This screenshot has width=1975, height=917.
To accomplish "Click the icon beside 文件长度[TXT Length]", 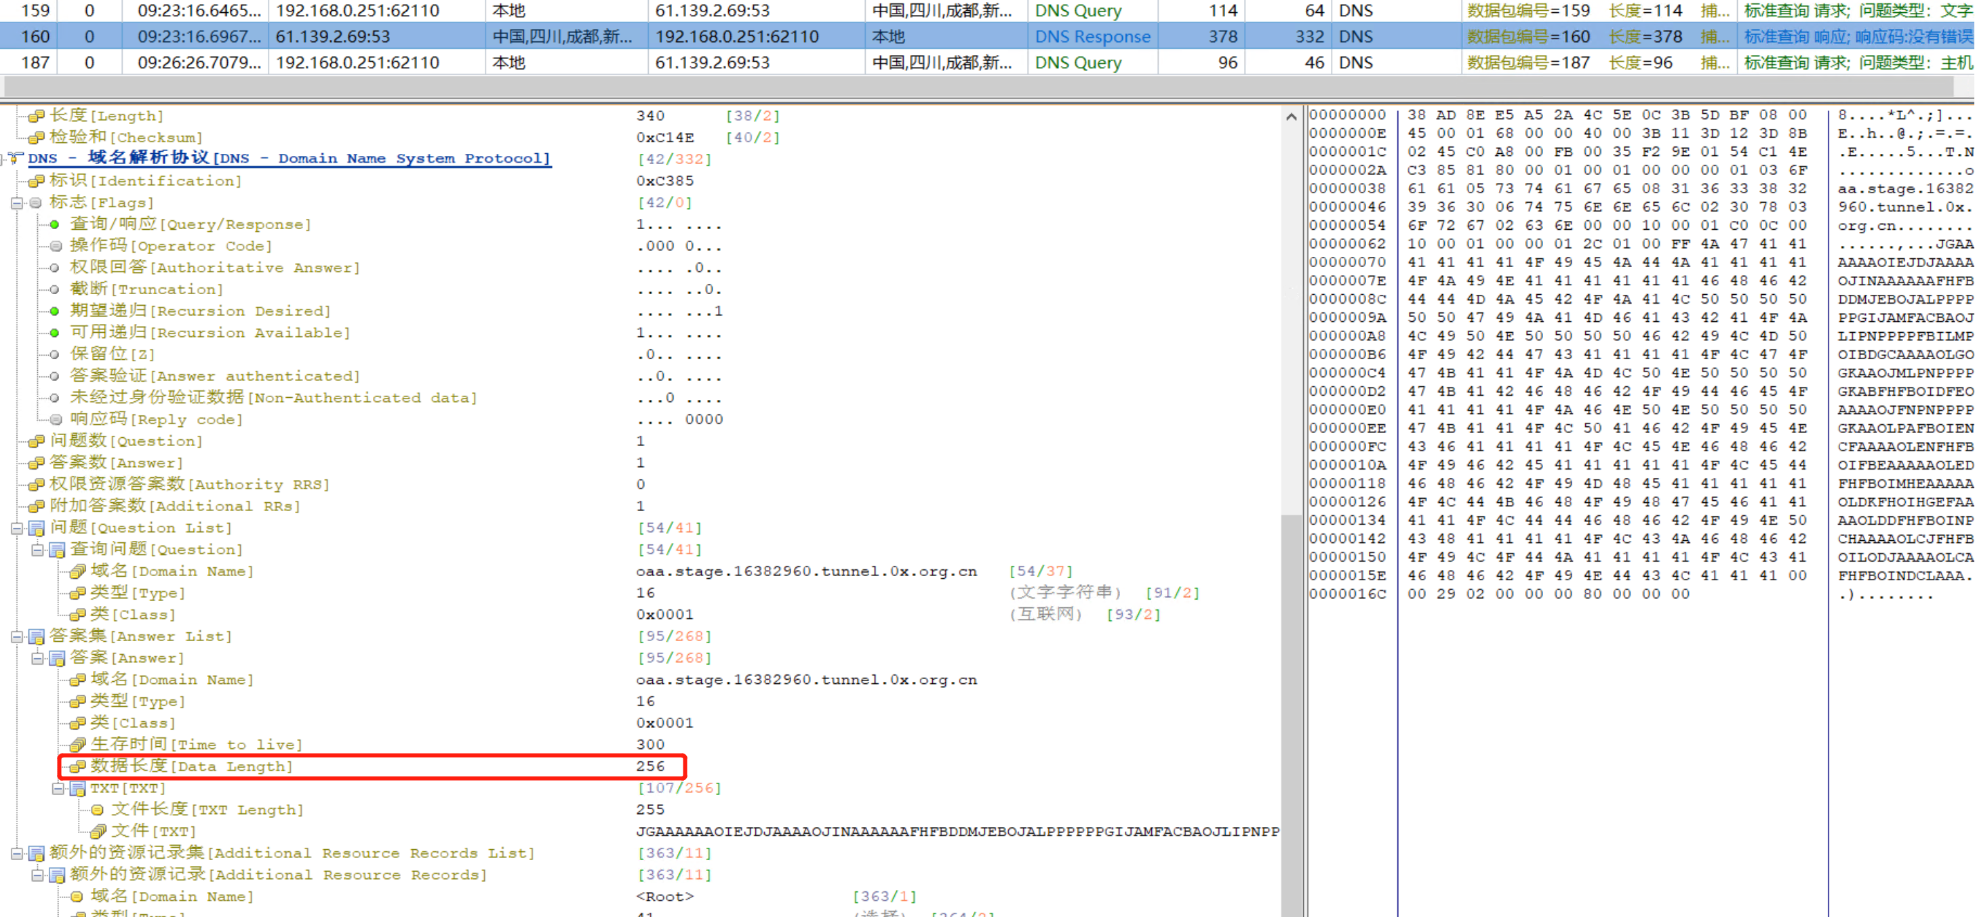I will coord(98,811).
